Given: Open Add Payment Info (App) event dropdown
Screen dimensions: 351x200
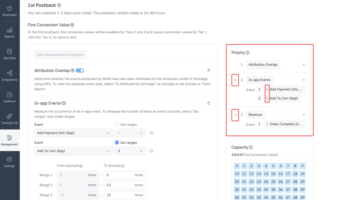Looking at the screenshot, I should point(74,133).
